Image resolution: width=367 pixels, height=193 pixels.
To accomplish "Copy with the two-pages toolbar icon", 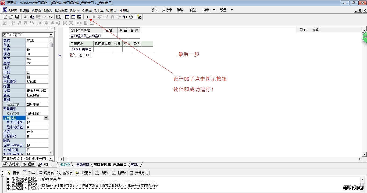I will (x=32, y=17).
